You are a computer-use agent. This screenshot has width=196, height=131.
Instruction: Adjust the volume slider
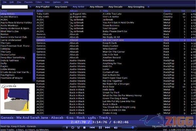point(129,127)
